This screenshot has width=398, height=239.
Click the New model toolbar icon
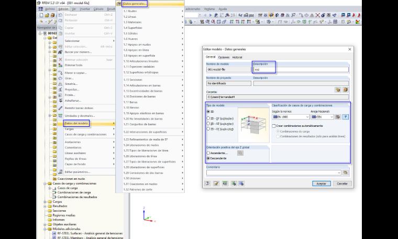click(41, 15)
